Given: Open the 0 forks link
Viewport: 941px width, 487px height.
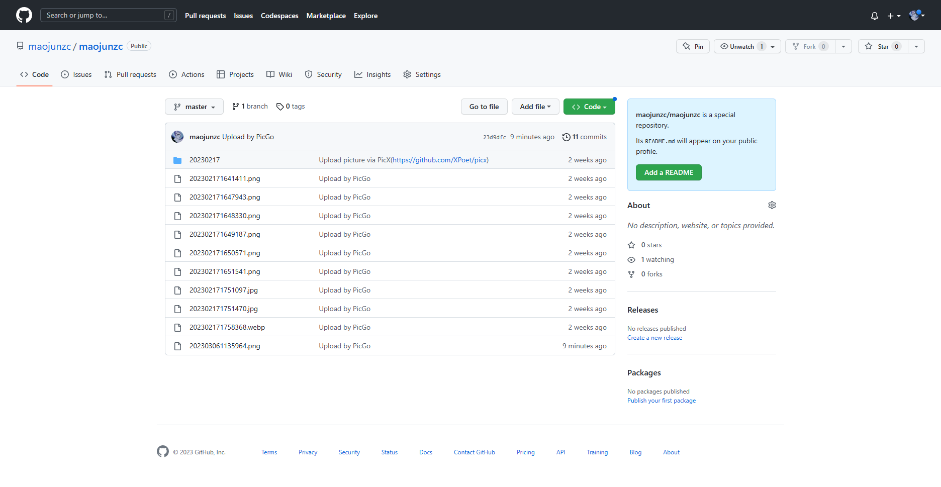Looking at the screenshot, I should [x=645, y=274].
